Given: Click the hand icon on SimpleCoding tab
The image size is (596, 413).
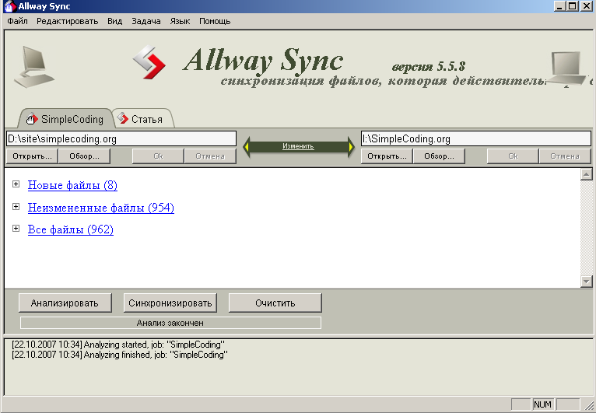Looking at the screenshot, I should 32,119.
